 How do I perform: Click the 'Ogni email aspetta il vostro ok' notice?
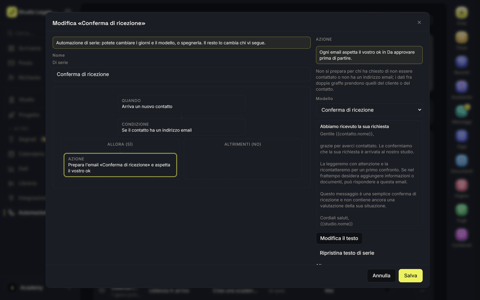pyautogui.click(x=369, y=55)
